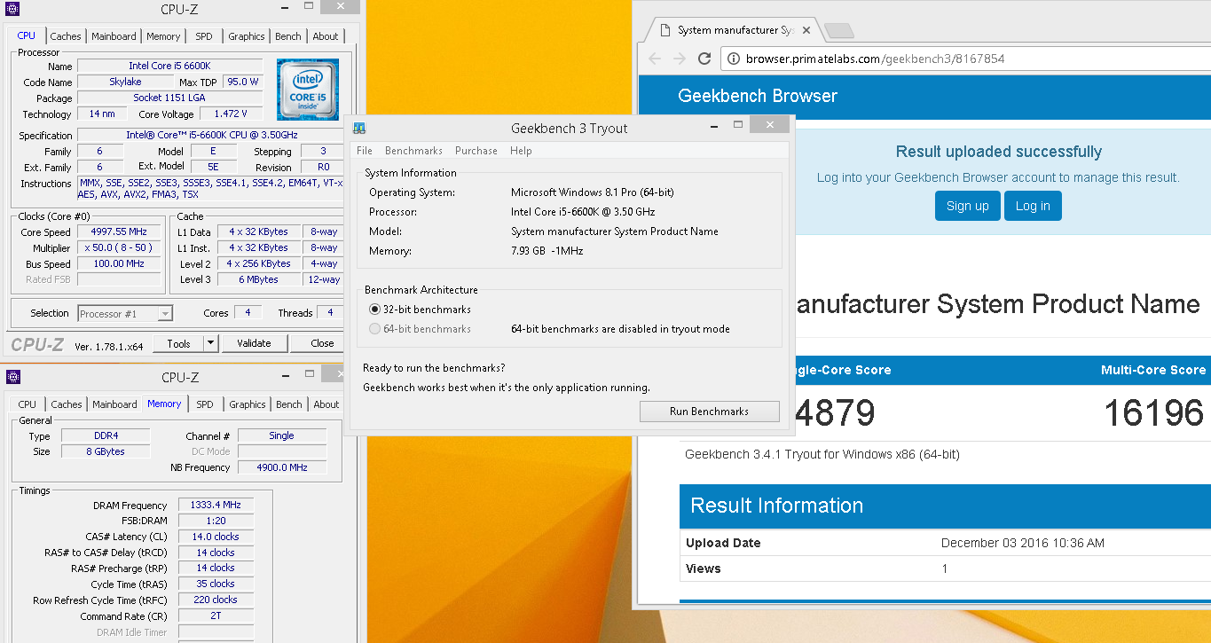Click the Bus Speed 100.00 MHz value

pos(119,264)
